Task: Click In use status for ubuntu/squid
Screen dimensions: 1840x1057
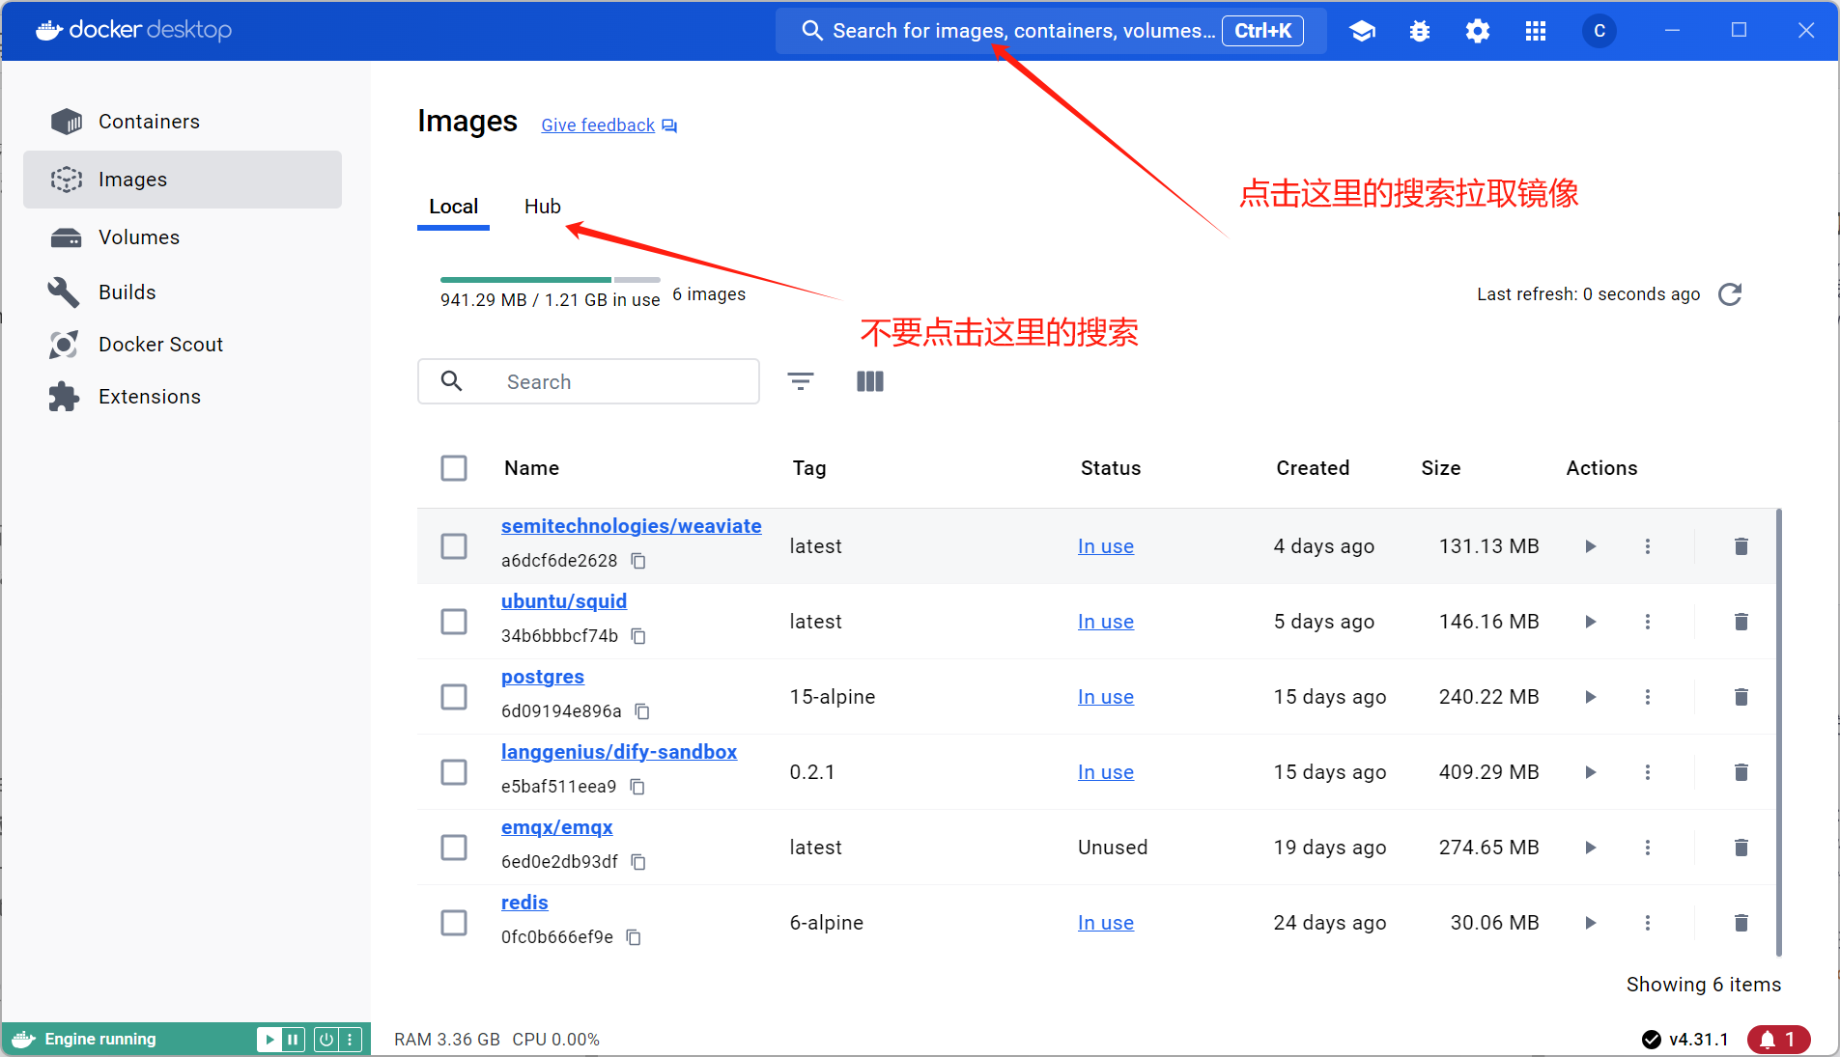Action: point(1106,622)
